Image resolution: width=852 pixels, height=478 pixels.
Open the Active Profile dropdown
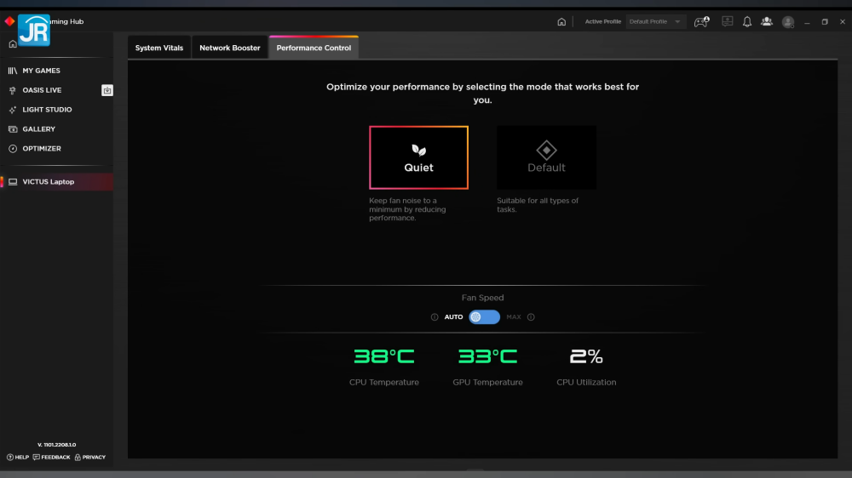[x=655, y=22]
